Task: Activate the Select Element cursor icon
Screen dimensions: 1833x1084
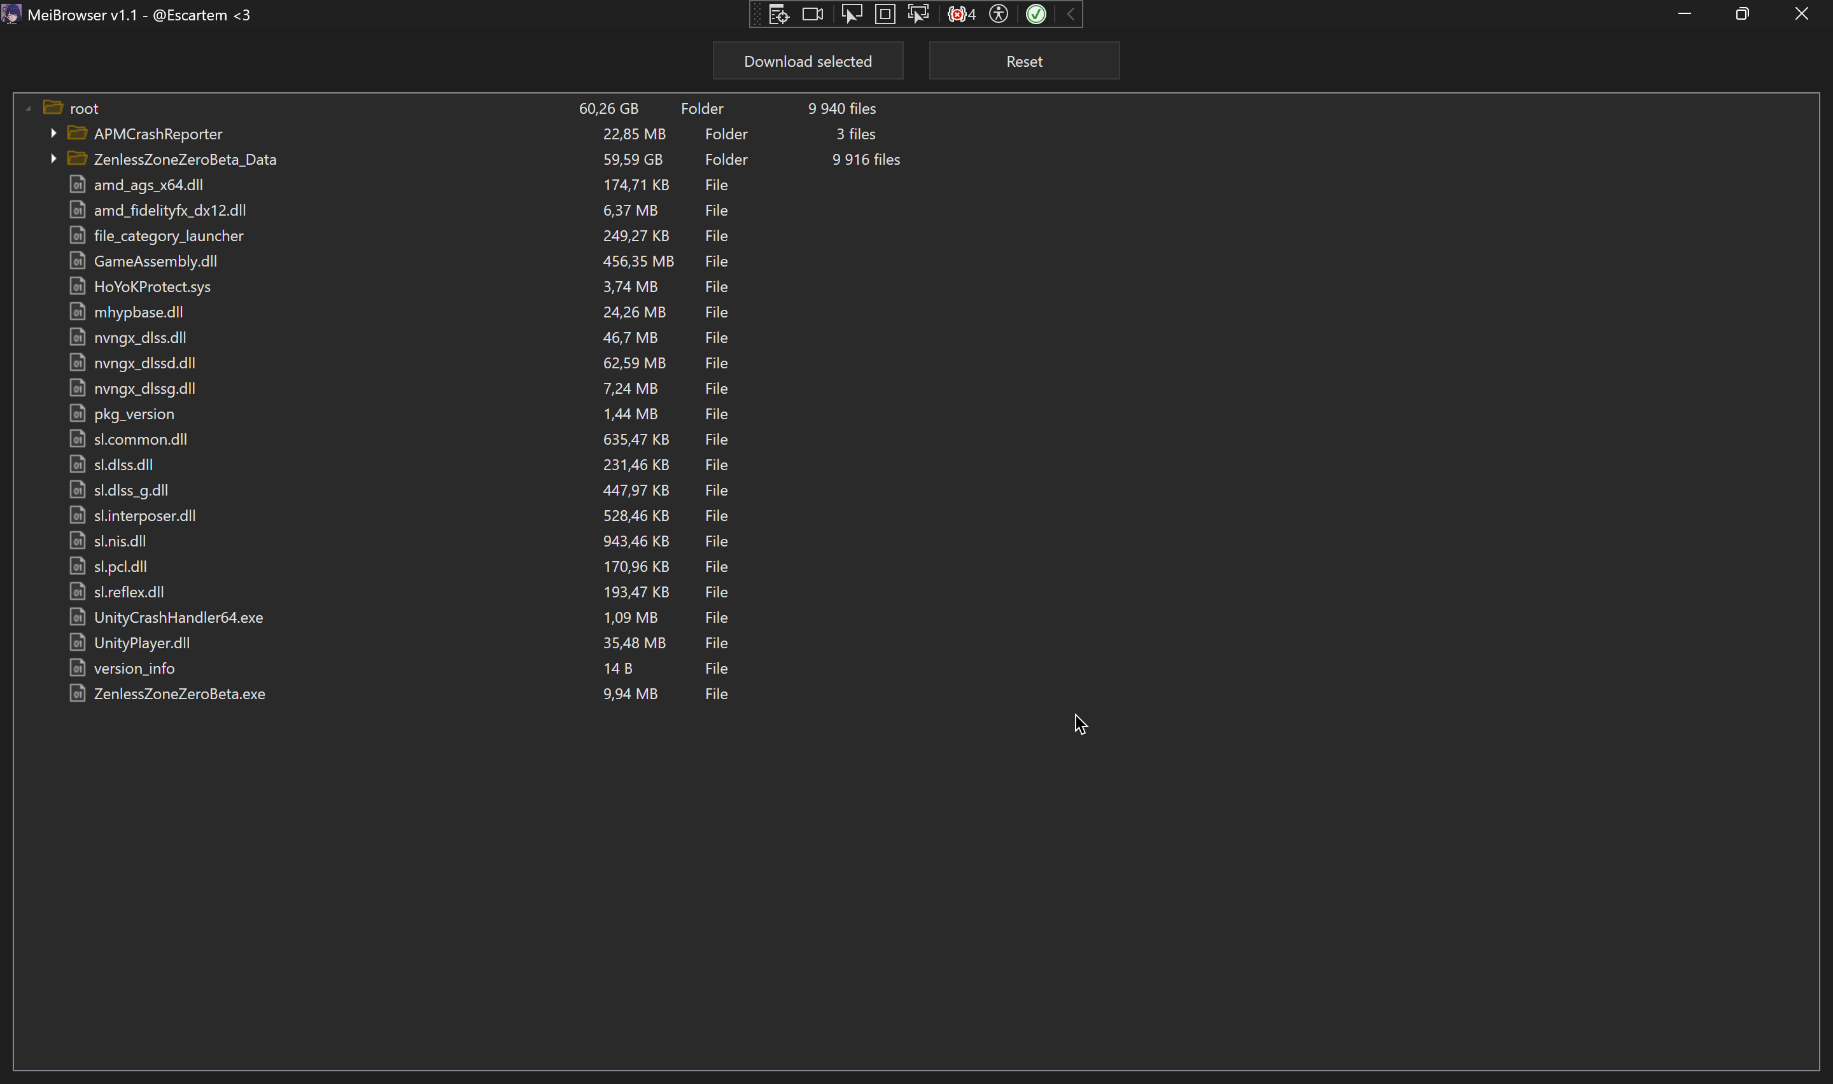Action: [850, 15]
